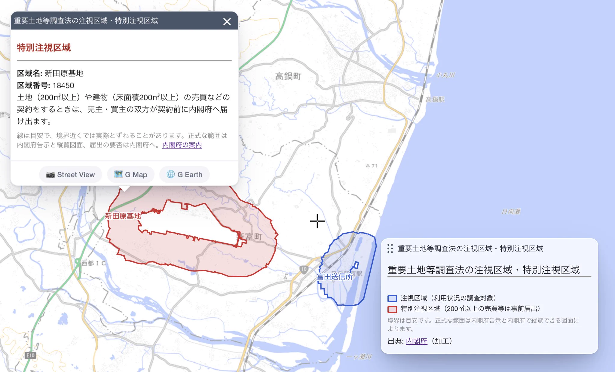Click the 高鍋町 town label on map
The image size is (615, 372).
click(x=288, y=76)
